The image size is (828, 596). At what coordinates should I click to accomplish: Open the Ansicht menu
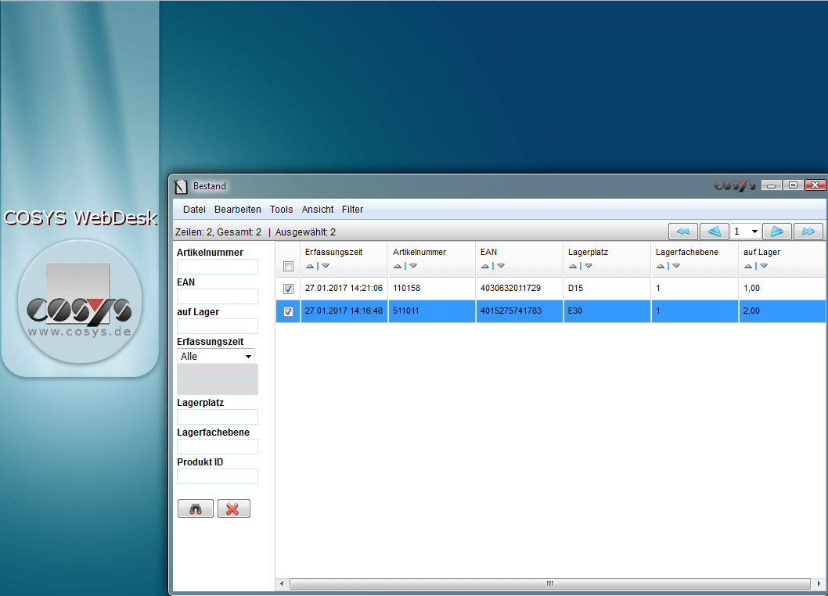[x=318, y=210]
